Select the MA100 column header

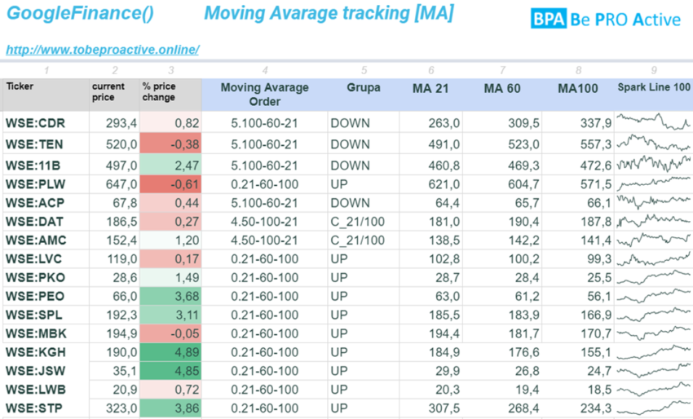point(578,95)
